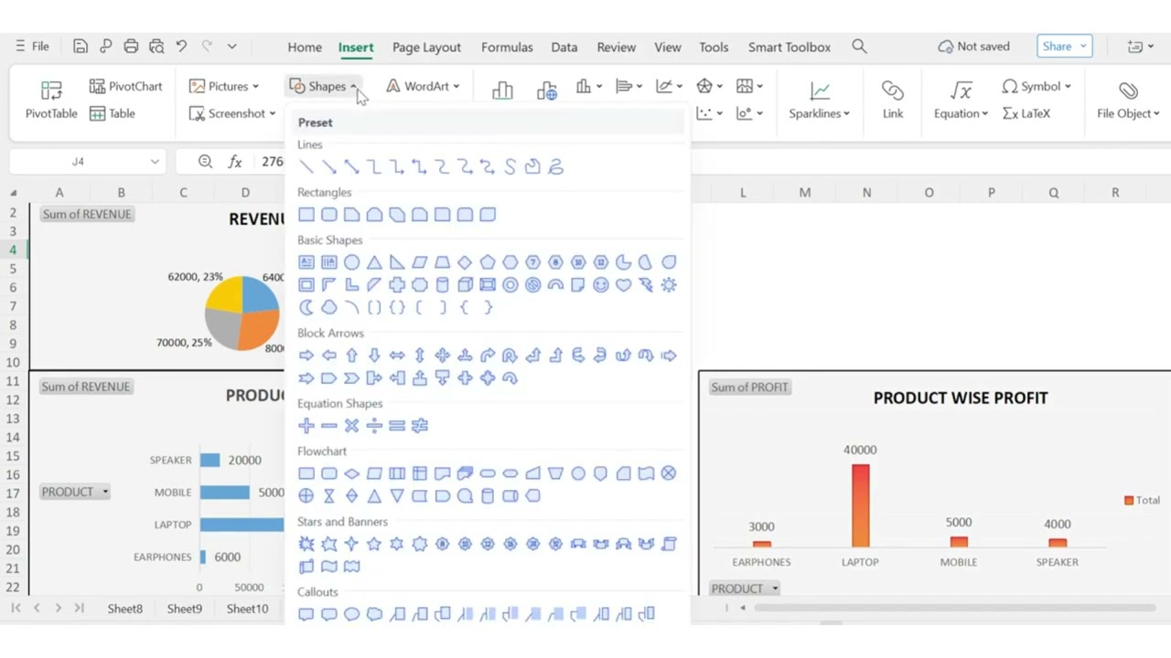Open the search magnifier in ribbon
Screen dimensions: 1171x658
(x=859, y=47)
